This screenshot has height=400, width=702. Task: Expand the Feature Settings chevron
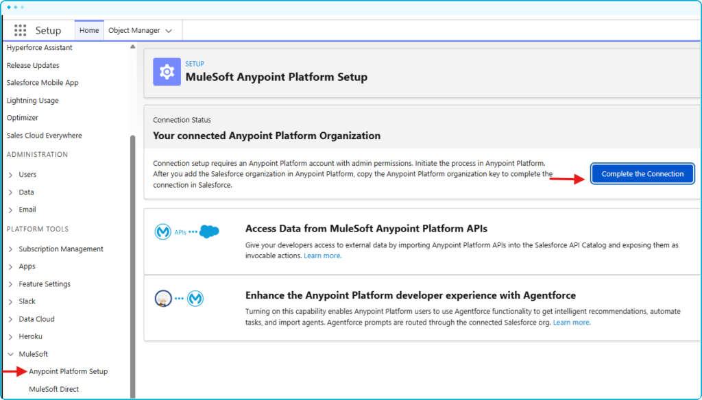[x=11, y=284]
